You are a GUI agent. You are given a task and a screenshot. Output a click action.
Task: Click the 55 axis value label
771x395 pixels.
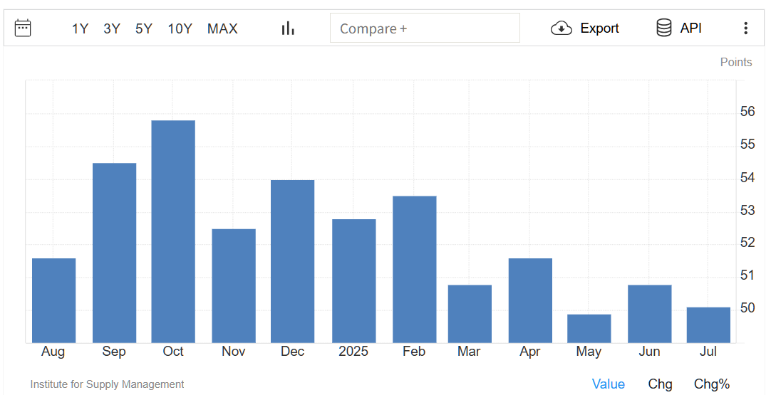[747, 144]
